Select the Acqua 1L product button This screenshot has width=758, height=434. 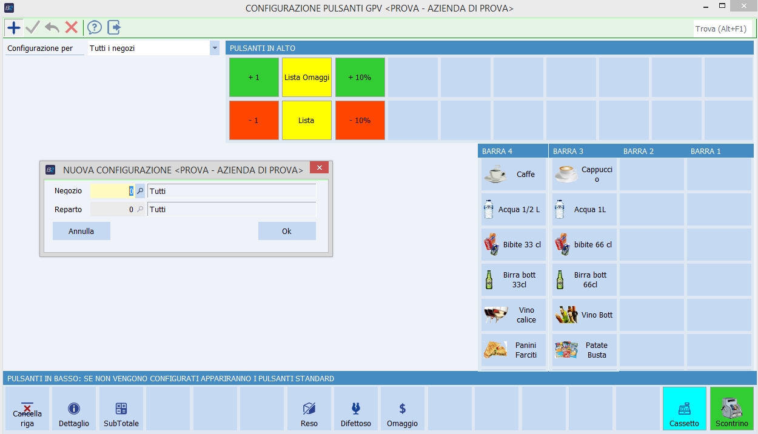(585, 210)
